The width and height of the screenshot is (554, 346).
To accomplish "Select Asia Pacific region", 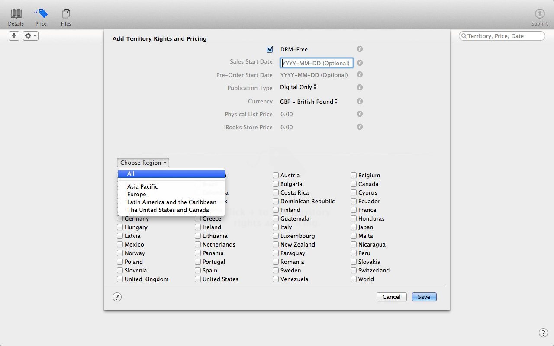I will pyautogui.click(x=171, y=186).
